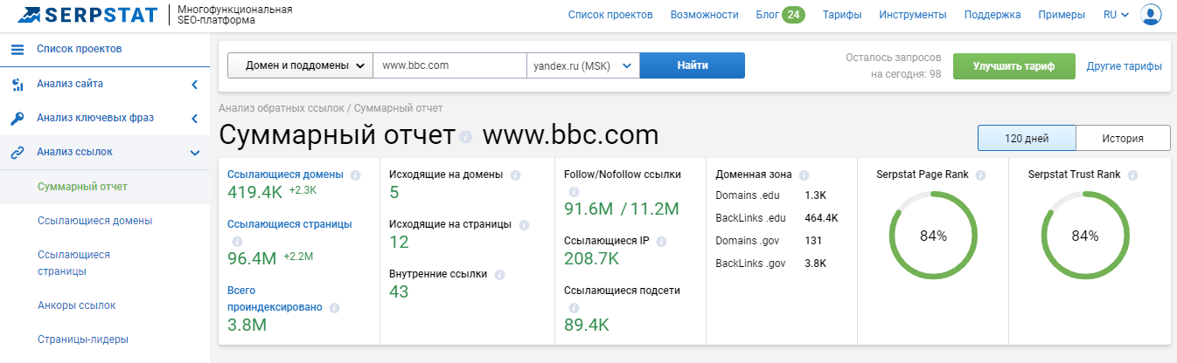Viewport: 1177px width, 363px height.
Task: Toggle the hamburger menu icon beside Список проектов
Action: click(x=17, y=49)
